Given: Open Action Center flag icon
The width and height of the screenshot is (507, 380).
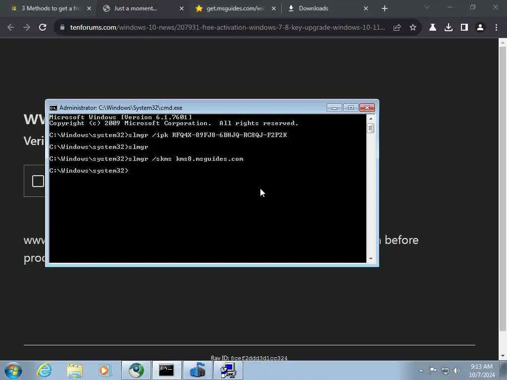Looking at the screenshot, I should pyautogui.click(x=433, y=370).
